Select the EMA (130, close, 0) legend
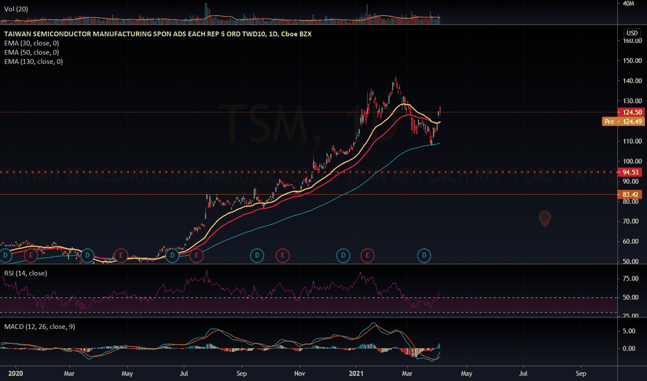647x381 pixels. (33, 62)
